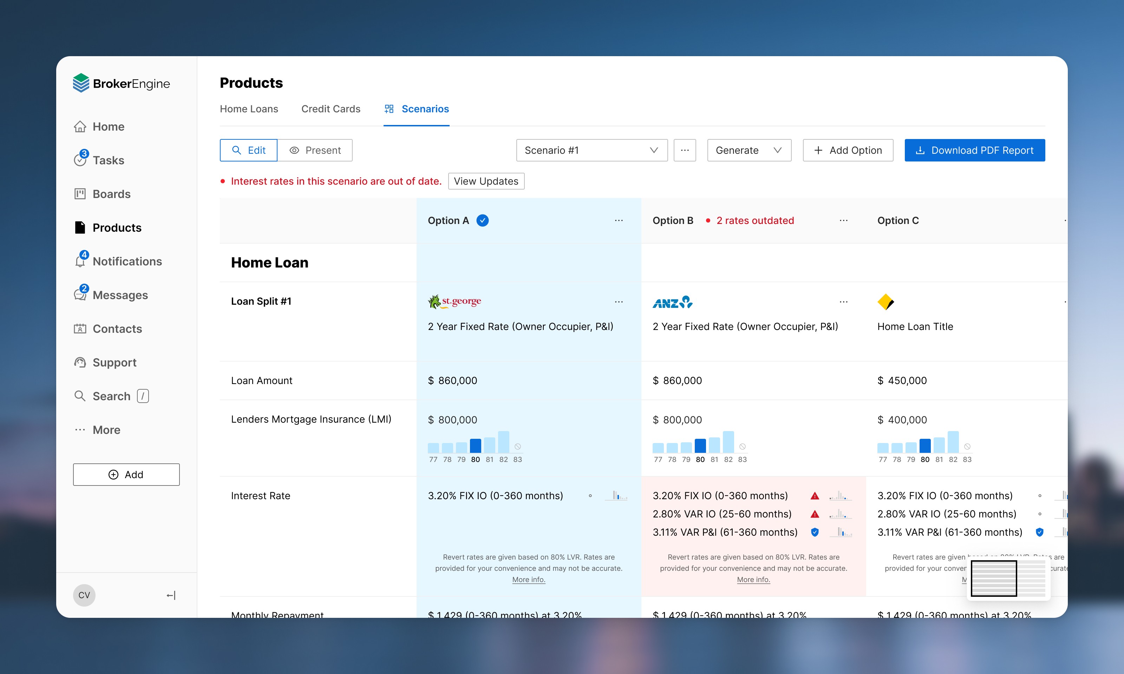Click the View Updates button

486,181
